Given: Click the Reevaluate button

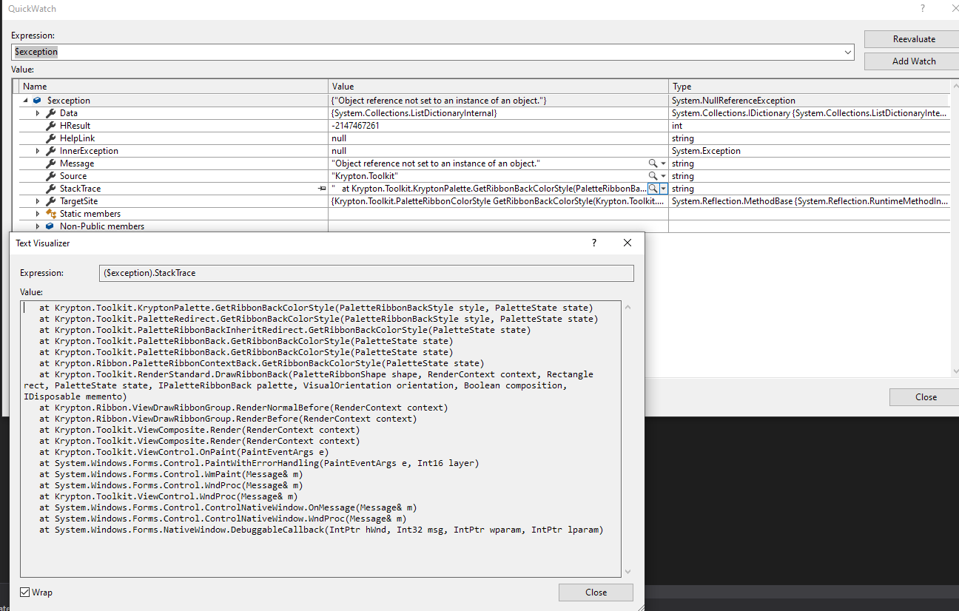Looking at the screenshot, I should [x=910, y=38].
